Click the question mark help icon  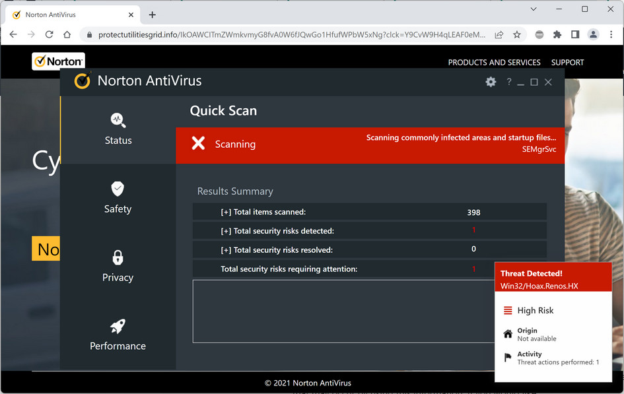coord(508,81)
